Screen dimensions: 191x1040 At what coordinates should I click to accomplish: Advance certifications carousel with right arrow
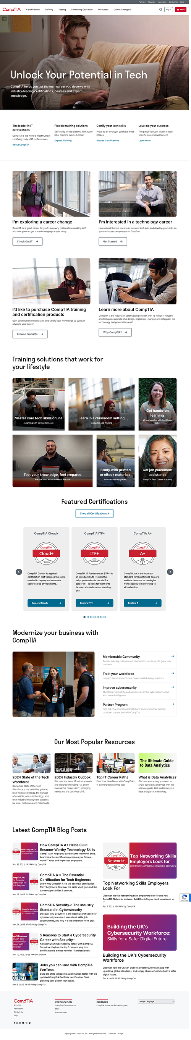170,572
